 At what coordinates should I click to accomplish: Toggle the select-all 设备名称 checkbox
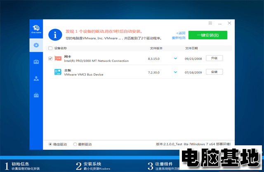coord(50,48)
